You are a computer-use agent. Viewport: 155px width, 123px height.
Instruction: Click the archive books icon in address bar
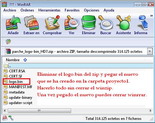pos(8,51)
